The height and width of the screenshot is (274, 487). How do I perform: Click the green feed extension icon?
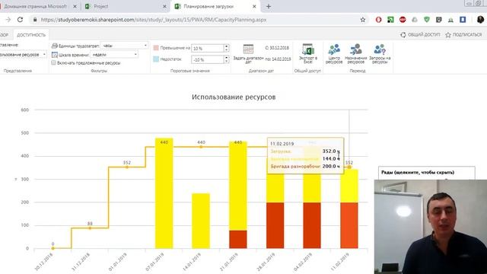[x=390, y=20]
